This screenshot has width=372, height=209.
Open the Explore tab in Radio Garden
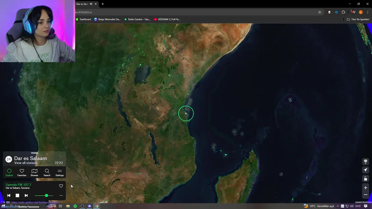coord(9,172)
